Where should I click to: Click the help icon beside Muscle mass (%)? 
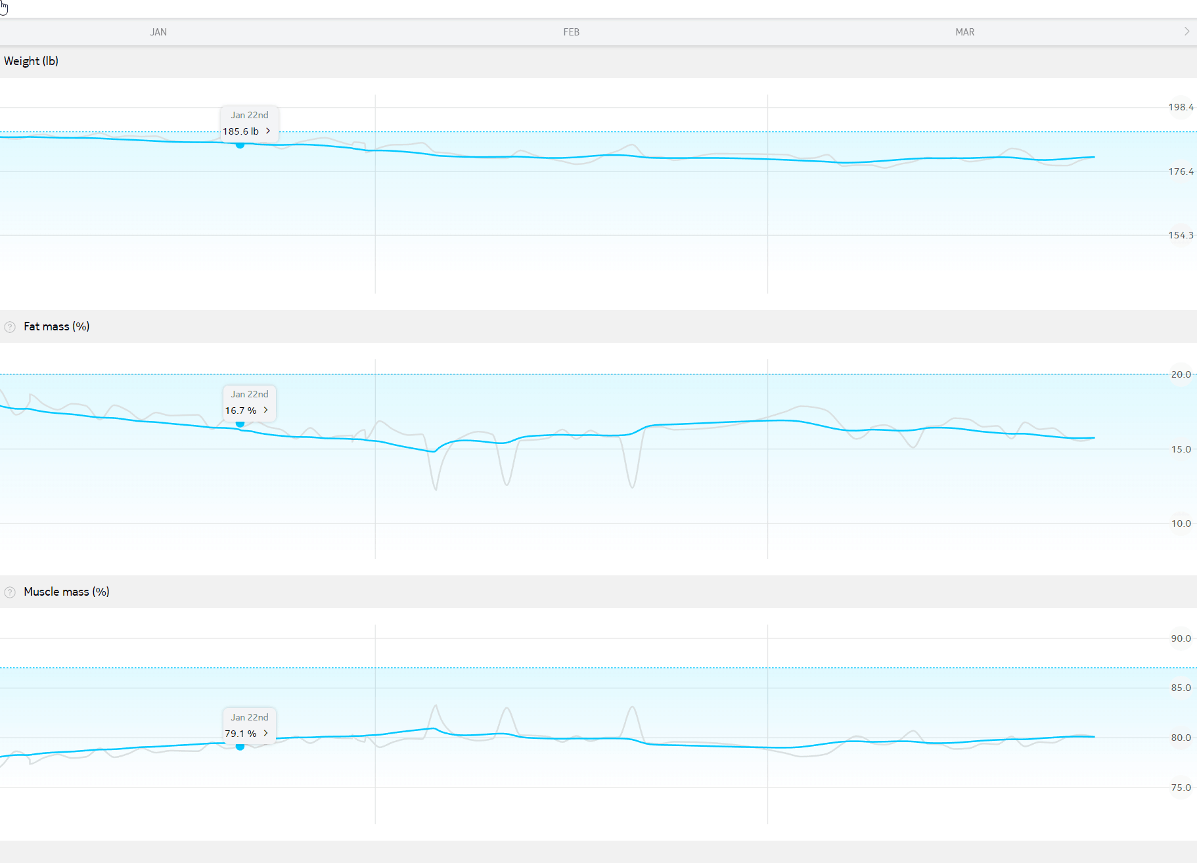pos(10,592)
